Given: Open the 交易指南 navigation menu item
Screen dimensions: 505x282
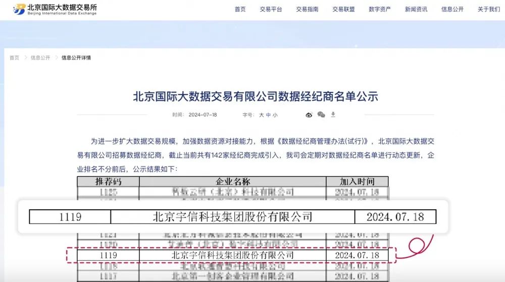Looking at the screenshot, I should pyautogui.click(x=307, y=9).
